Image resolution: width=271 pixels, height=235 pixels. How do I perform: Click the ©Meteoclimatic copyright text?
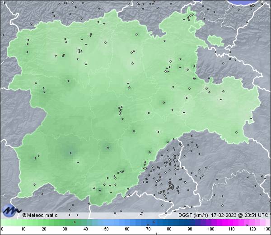coord(40,215)
